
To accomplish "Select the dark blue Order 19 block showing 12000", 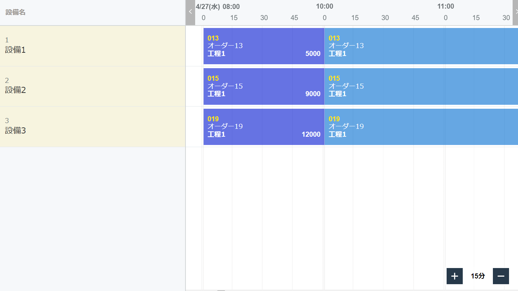I will point(264,127).
